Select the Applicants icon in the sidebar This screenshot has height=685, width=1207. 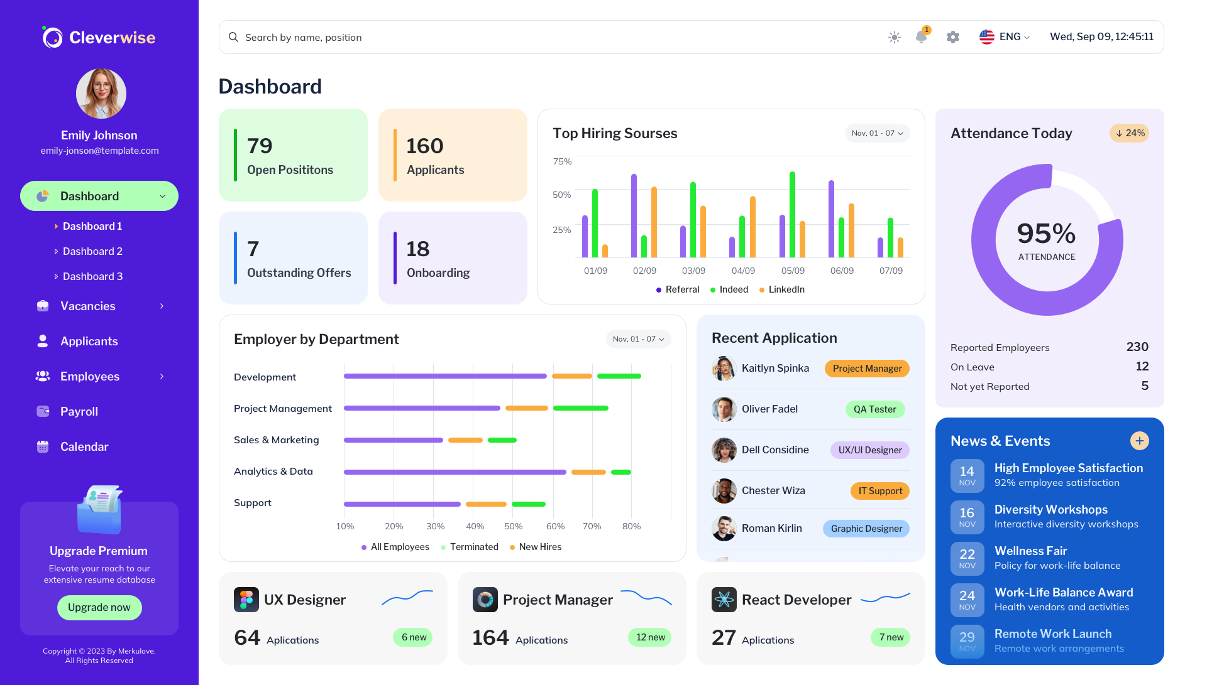(x=41, y=341)
